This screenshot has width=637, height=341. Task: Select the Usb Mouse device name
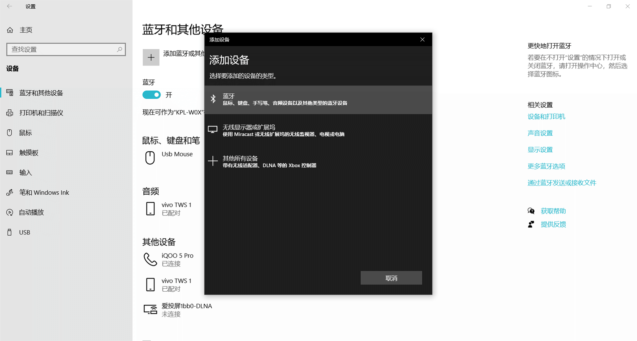[x=177, y=154]
